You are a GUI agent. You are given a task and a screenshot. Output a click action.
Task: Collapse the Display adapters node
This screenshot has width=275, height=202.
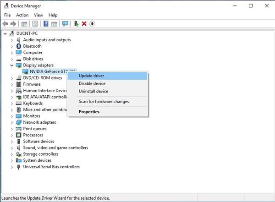click(x=12, y=66)
